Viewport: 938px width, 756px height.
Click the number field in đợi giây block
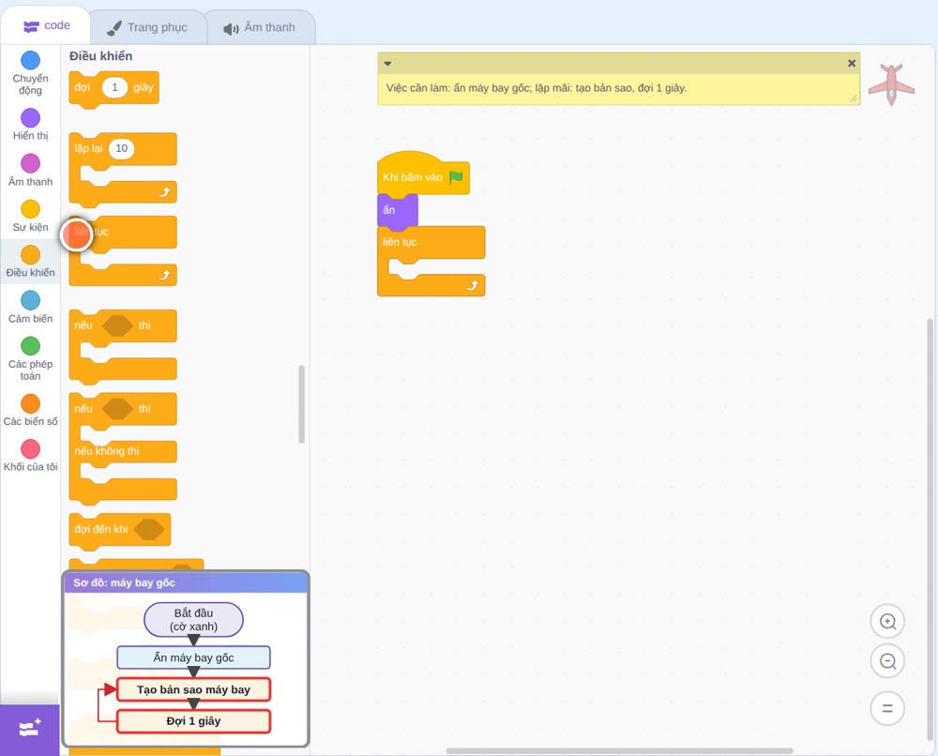[x=114, y=87]
